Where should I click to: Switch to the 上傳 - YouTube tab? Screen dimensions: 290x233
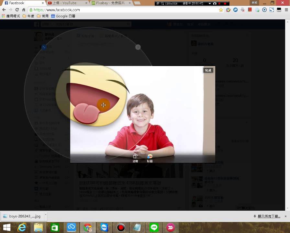[67, 3]
